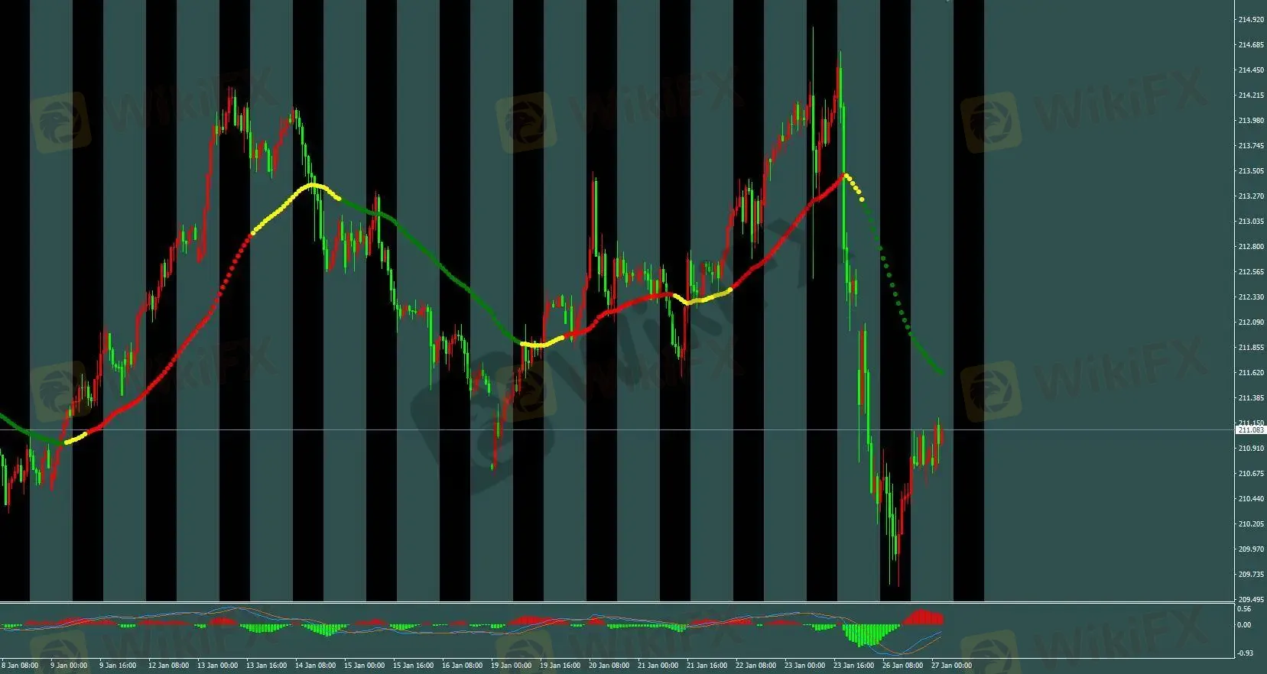The image size is (1267, 674).
Task: Select the 13 Jan 16:00 time label
Action: click(x=266, y=666)
